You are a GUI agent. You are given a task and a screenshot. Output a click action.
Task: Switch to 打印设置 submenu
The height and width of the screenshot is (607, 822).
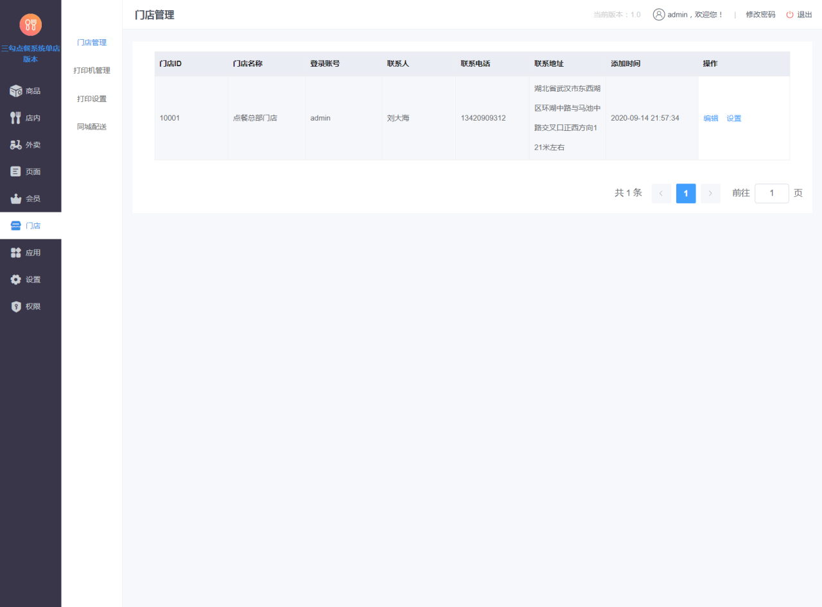click(x=92, y=99)
